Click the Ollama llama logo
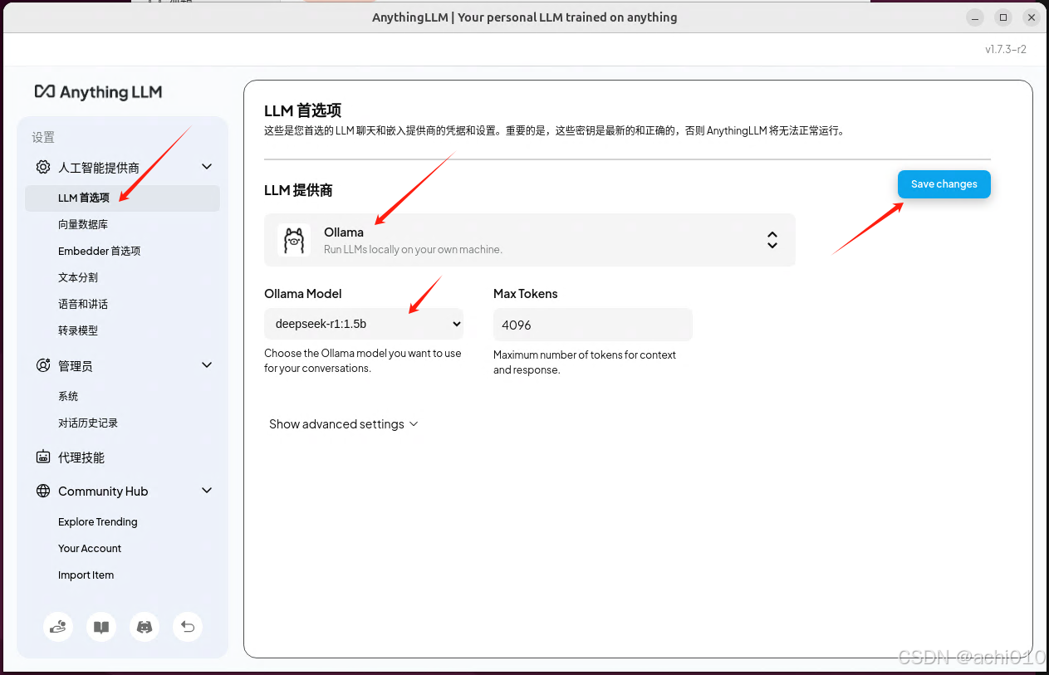 click(x=293, y=240)
